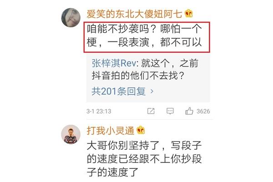This screenshot has width=273, height=182.
Task: Click the like count 3626
Action: [203, 111]
